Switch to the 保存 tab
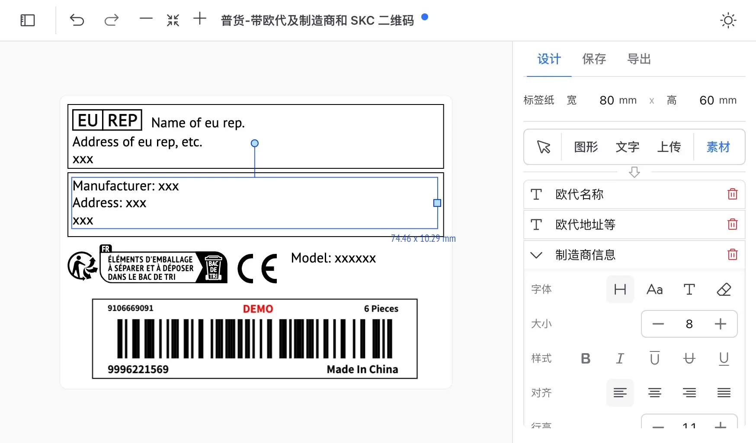Image resolution: width=756 pixels, height=443 pixels. (x=594, y=59)
